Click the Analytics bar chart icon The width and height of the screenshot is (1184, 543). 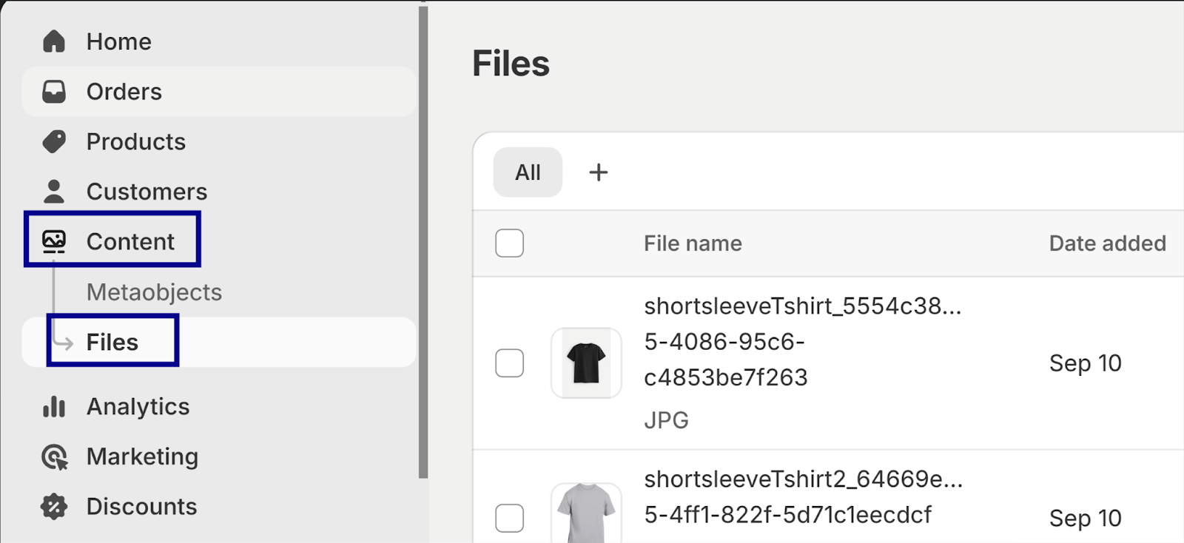tap(54, 406)
